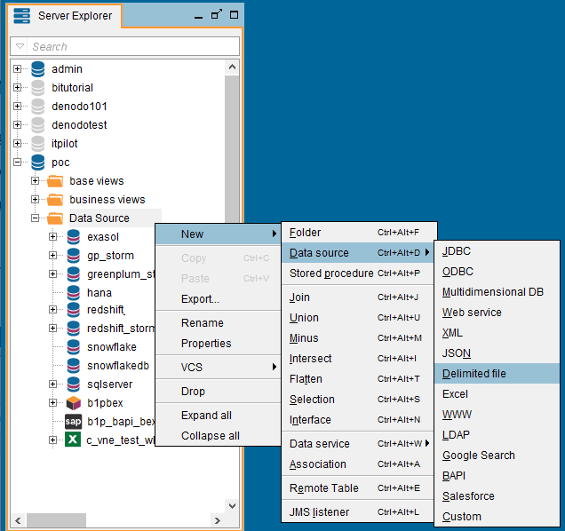This screenshot has width=565, height=531.
Task: Click the denodo101 database icon
Action: tap(38, 107)
